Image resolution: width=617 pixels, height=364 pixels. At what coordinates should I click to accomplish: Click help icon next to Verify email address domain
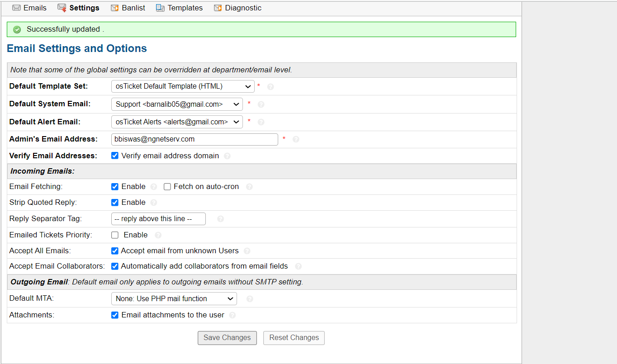[x=227, y=156]
